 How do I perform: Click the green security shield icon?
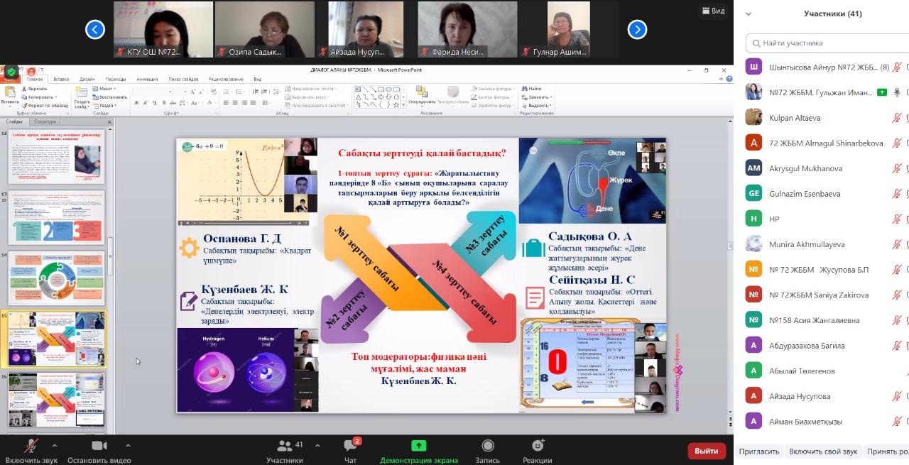pyautogui.click(x=11, y=72)
